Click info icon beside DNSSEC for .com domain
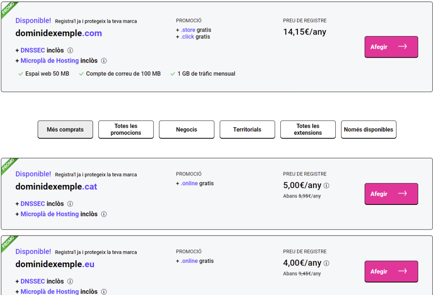 [x=70, y=51]
